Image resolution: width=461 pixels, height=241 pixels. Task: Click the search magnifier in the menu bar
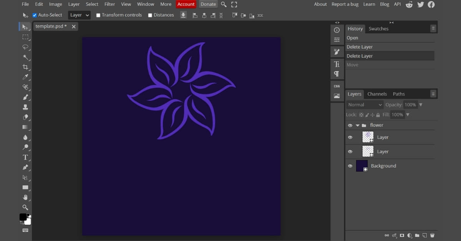(224, 4)
